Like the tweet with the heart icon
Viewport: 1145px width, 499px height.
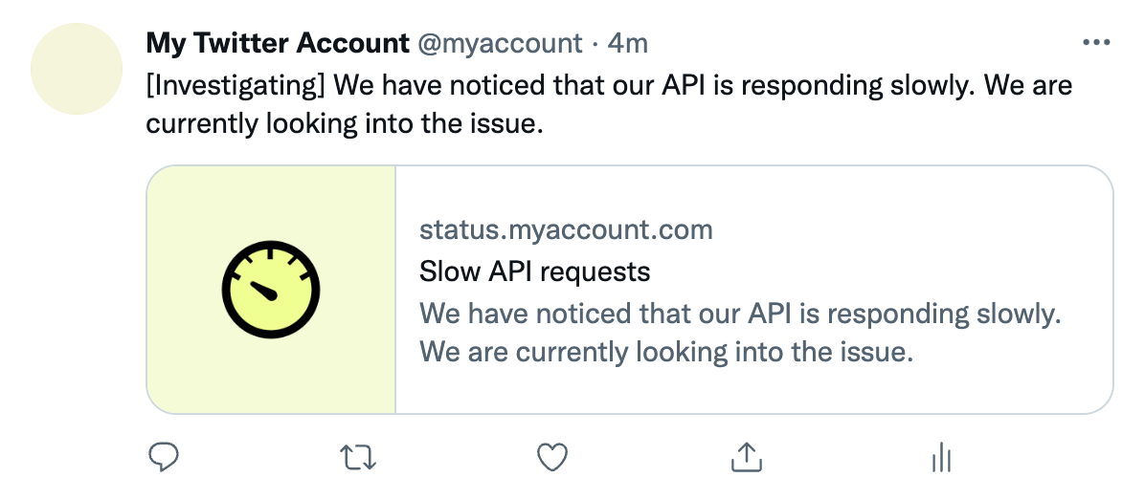[x=552, y=458]
